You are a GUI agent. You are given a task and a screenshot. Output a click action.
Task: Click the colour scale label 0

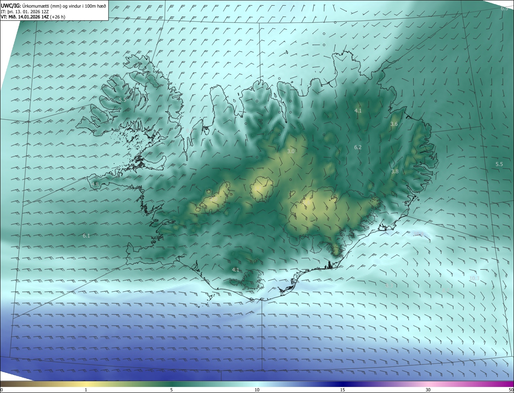point(2,390)
